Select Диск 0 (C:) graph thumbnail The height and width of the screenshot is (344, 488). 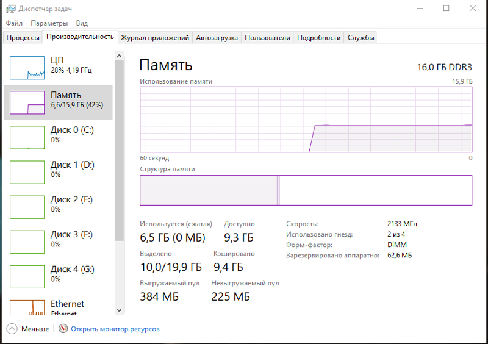click(27, 138)
